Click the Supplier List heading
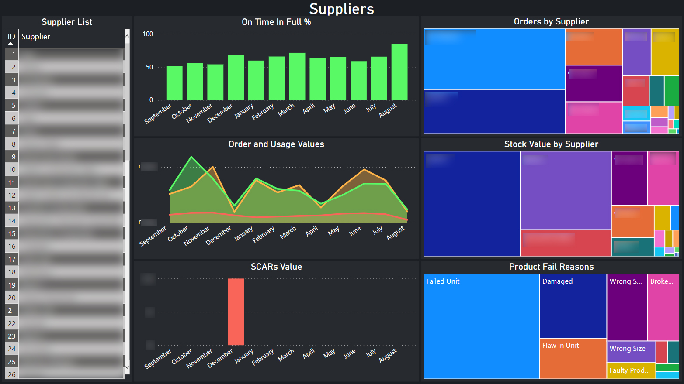684x384 pixels. [x=67, y=22]
